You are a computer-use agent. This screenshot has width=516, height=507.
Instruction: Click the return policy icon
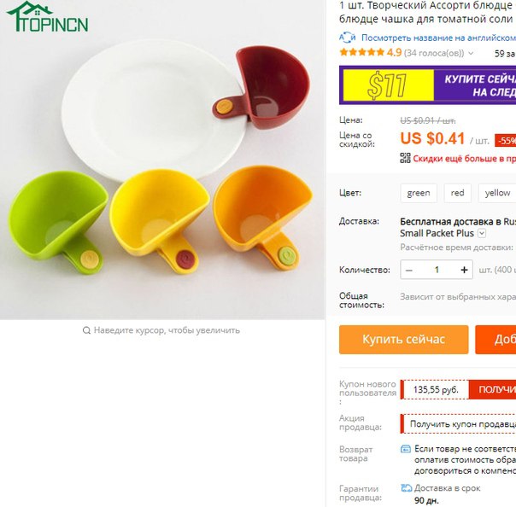406,449
